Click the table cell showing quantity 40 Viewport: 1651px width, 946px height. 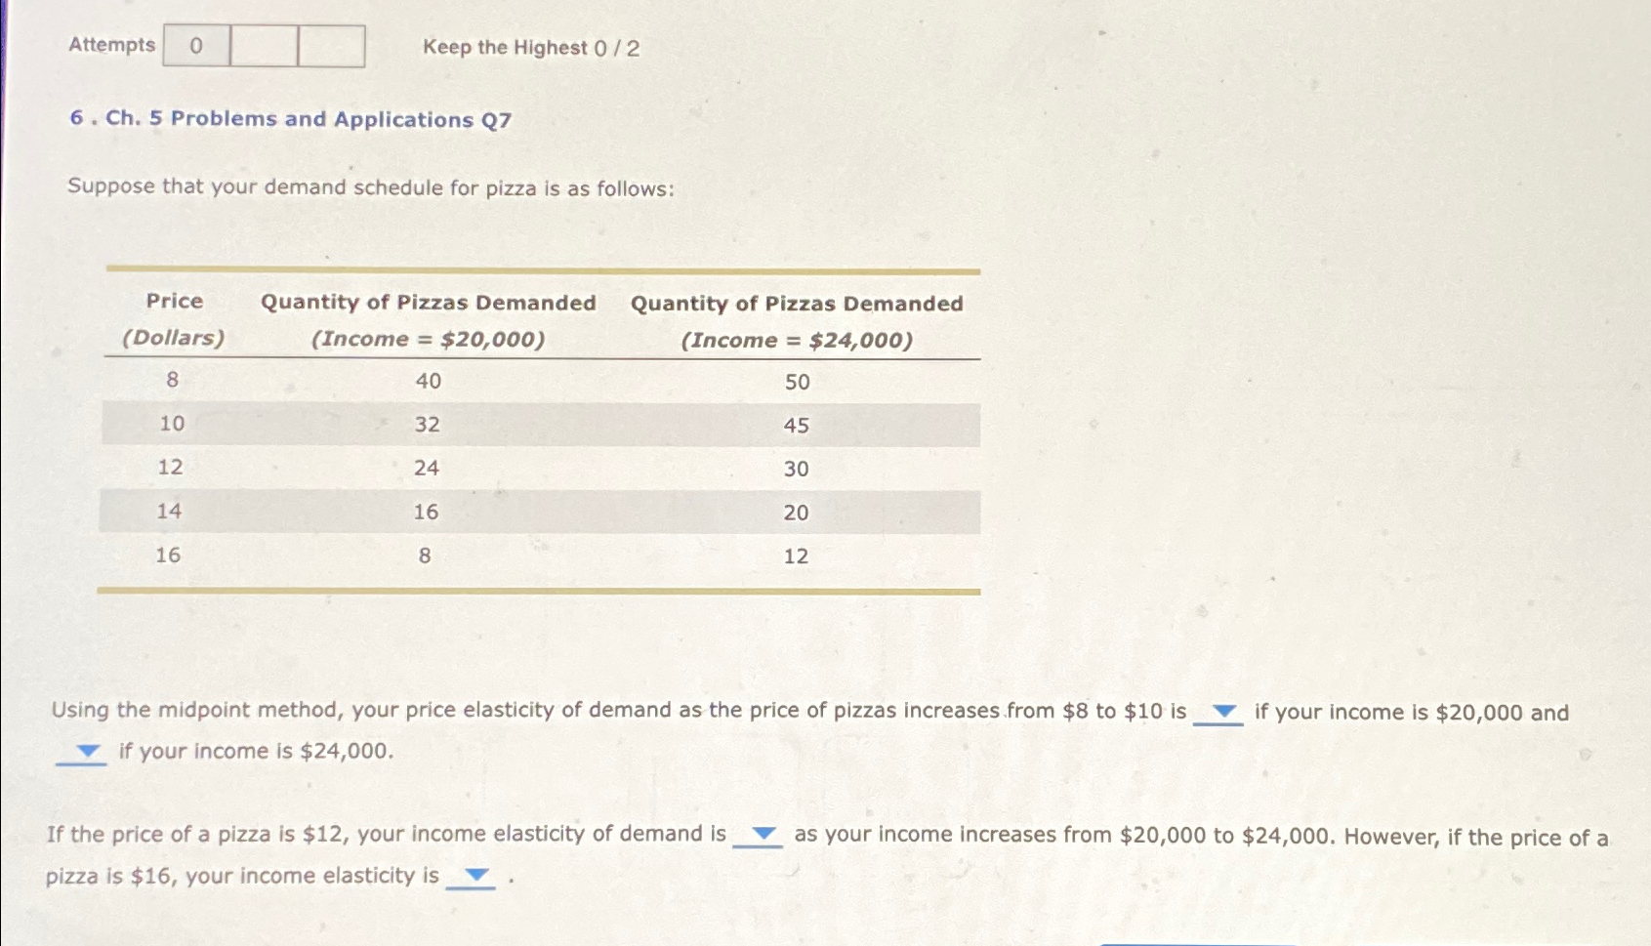coord(427,381)
